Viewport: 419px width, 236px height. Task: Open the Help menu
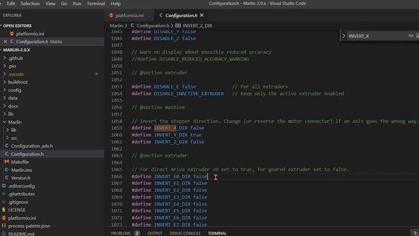coord(115,3)
